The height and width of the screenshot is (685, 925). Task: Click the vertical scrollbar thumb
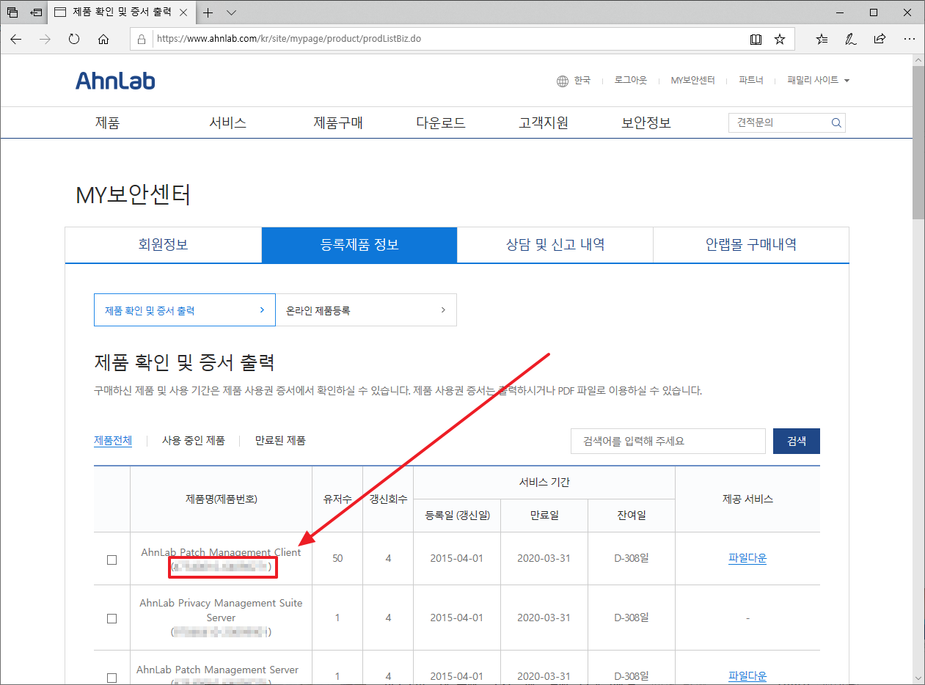918,144
